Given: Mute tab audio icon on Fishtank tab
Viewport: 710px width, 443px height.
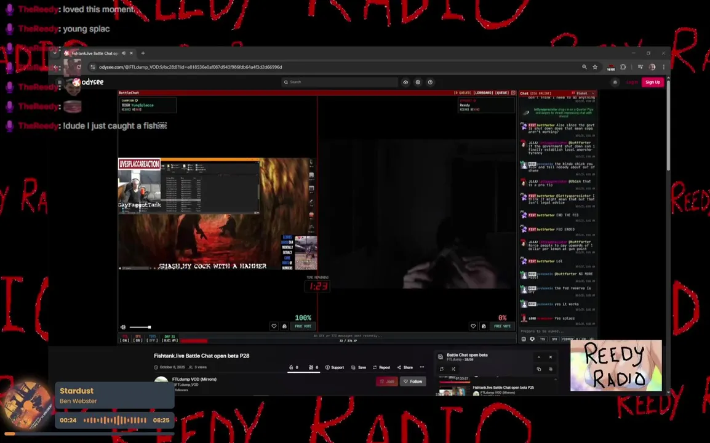Looking at the screenshot, I should pos(124,53).
